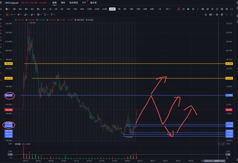
Task: Click the cloud sync icon
Action: 183,9
